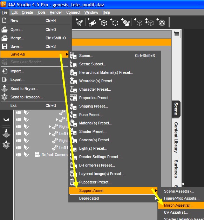204x220 pixels.
Task: Open Support Asset submenu arrow
Action: tap(156, 190)
